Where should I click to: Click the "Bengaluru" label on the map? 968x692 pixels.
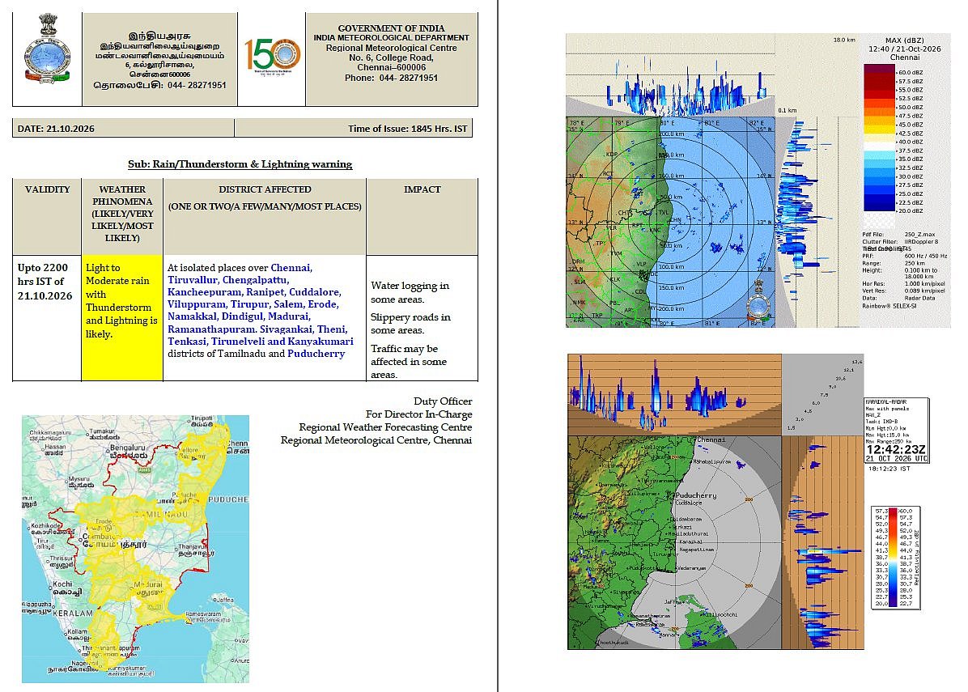(x=127, y=448)
